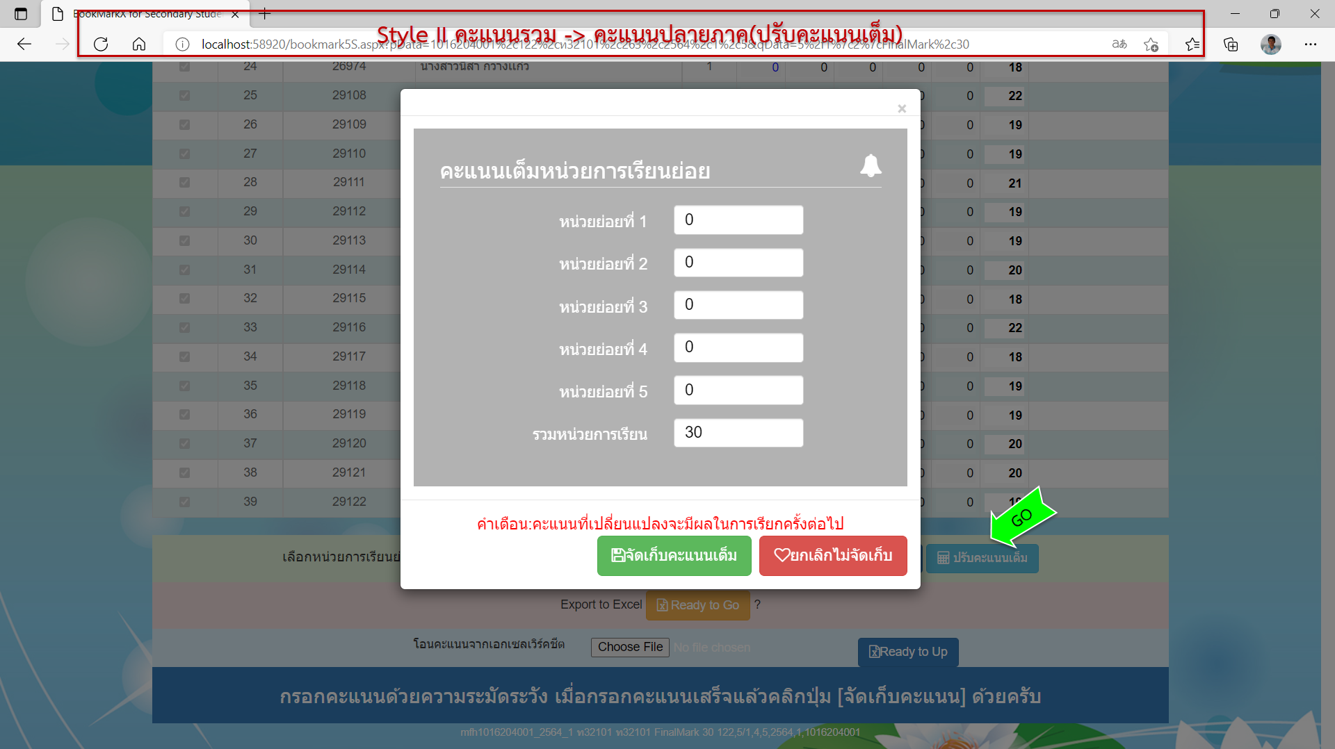Go to browser home page icon
The width and height of the screenshot is (1335, 749).
tap(139, 44)
